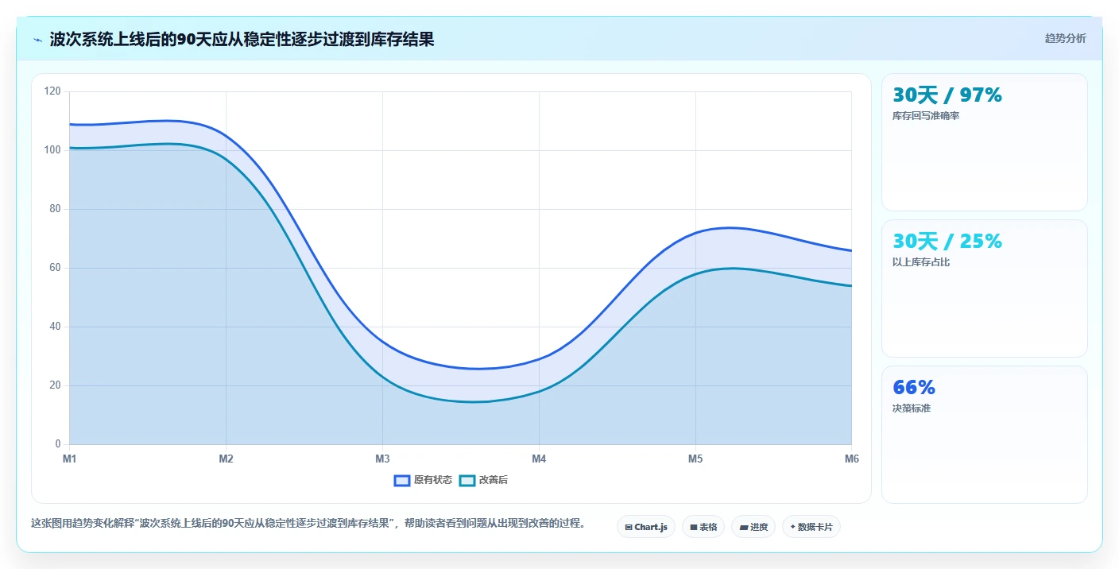Click the 120 y-axis value
The image size is (1119, 569).
[52, 91]
